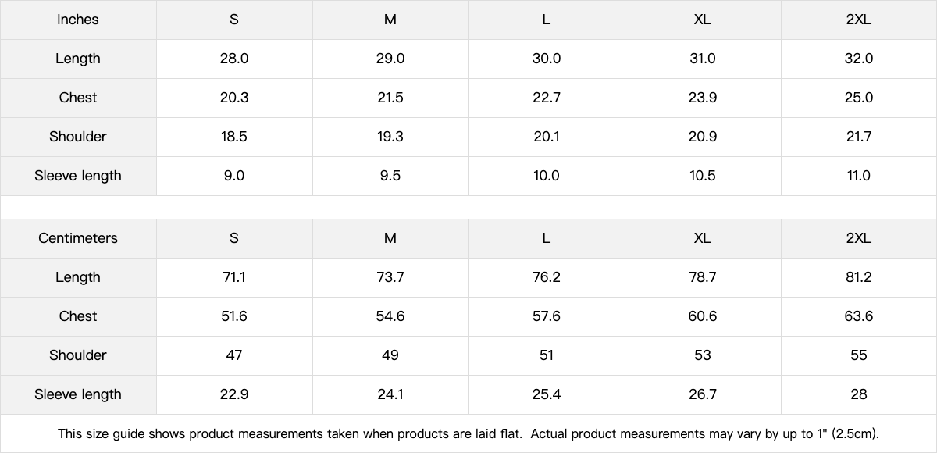Click the 22.9 sleeve length cell
Screen dimensions: 937x453
click(234, 394)
